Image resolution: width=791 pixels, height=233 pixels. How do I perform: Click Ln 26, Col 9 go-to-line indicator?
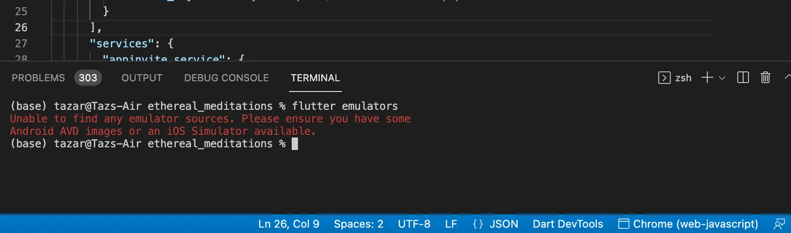[x=289, y=224]
